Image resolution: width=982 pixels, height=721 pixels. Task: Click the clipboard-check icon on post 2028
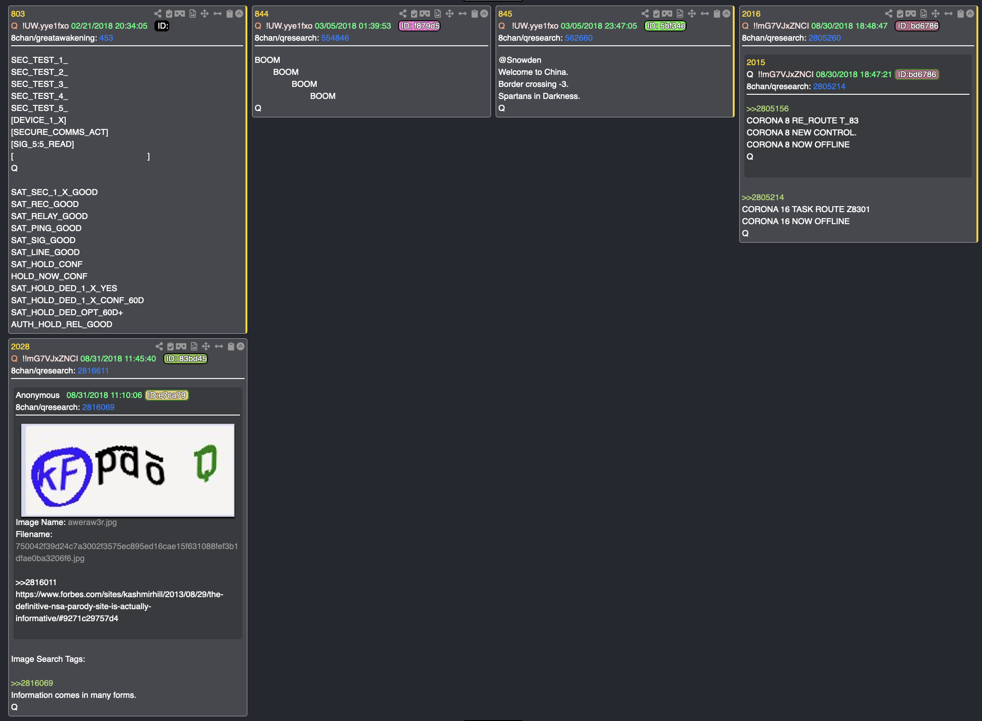coord(171,347)
